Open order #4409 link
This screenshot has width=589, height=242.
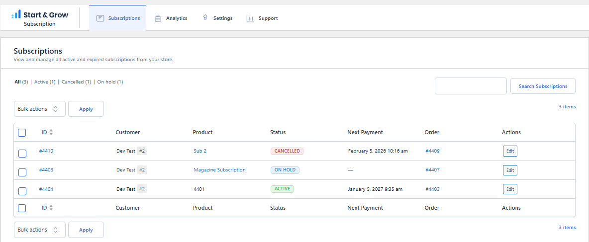point(432,151)
